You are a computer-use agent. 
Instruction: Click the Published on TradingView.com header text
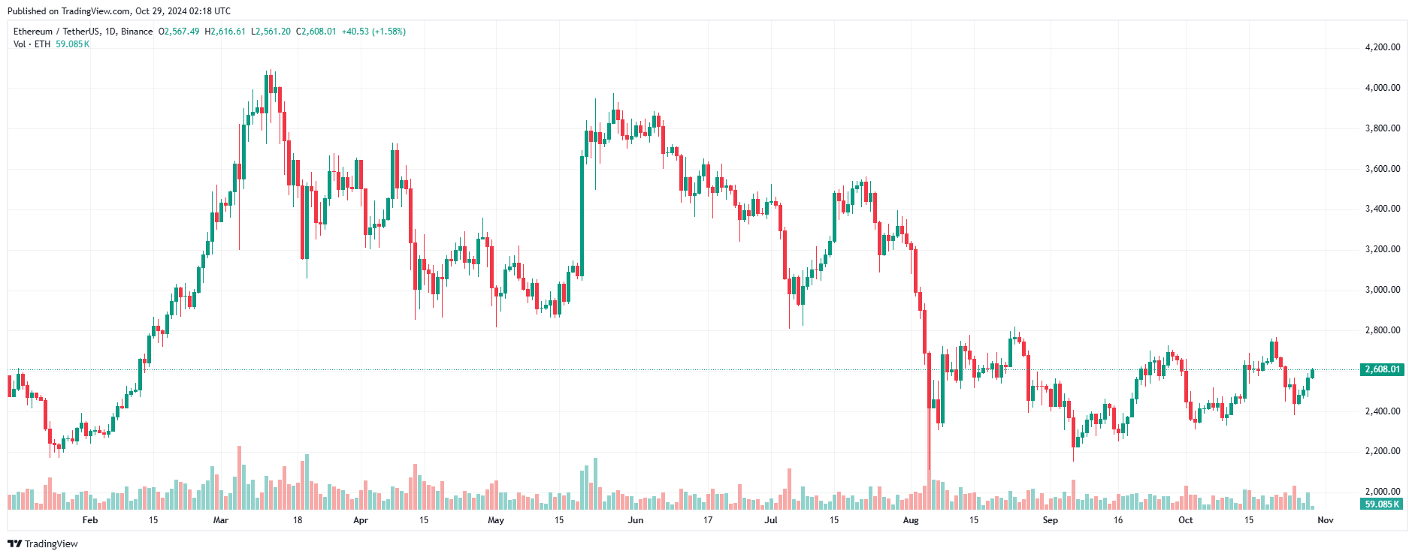pos(119,11)
